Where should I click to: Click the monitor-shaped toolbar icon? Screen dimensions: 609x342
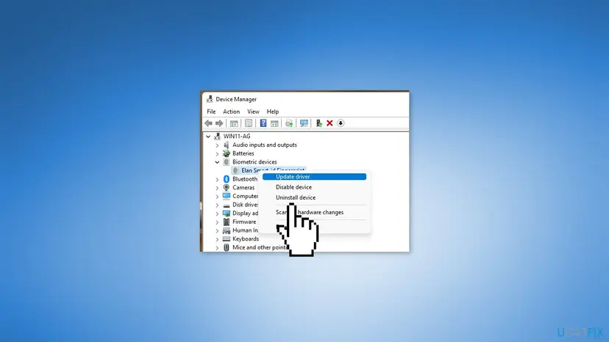click(x=304, y=123)
